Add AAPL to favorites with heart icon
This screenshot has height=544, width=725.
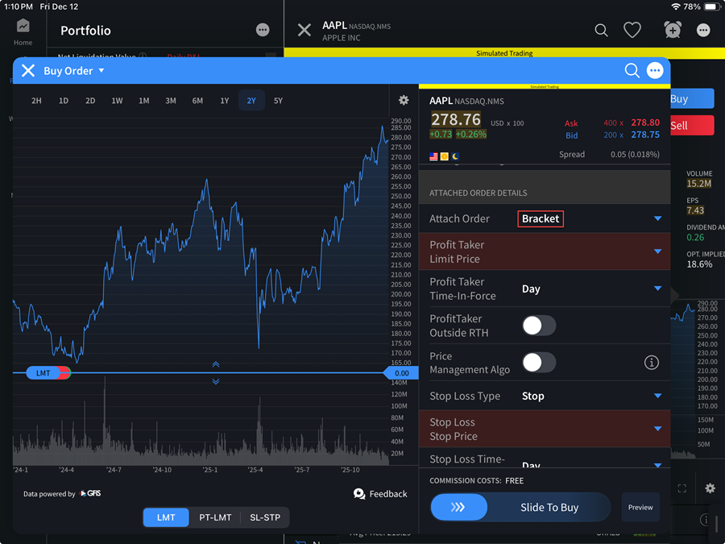pos(632,30)
